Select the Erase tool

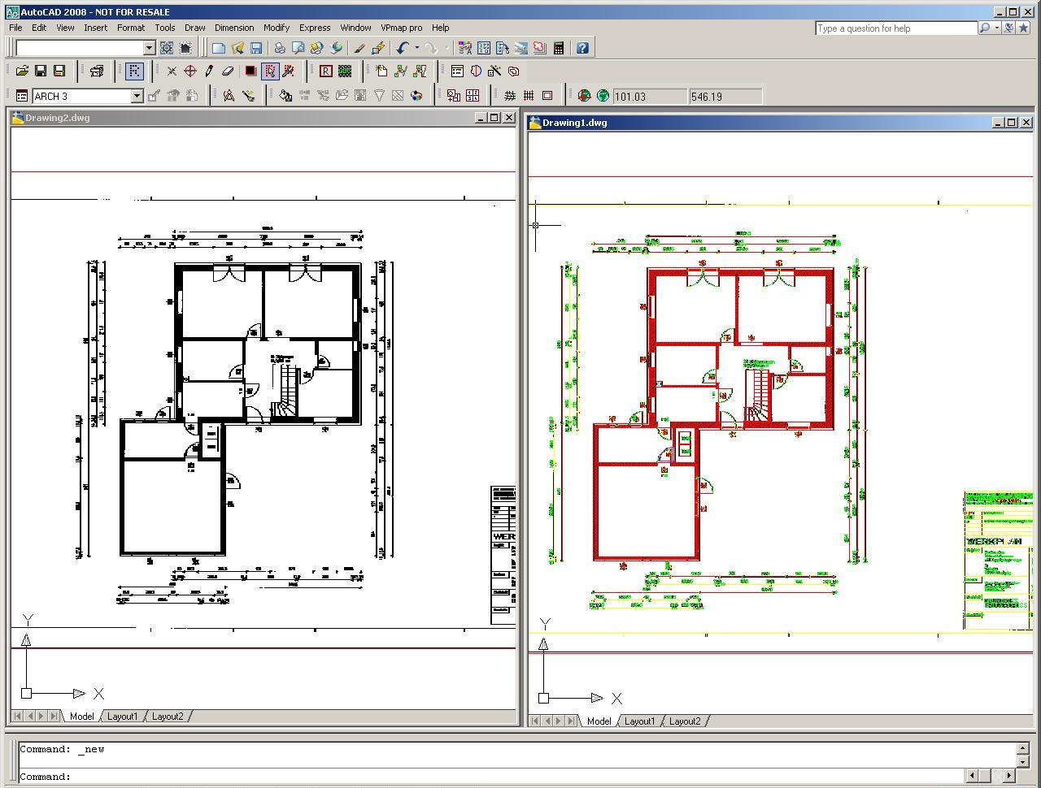[229, 71]
